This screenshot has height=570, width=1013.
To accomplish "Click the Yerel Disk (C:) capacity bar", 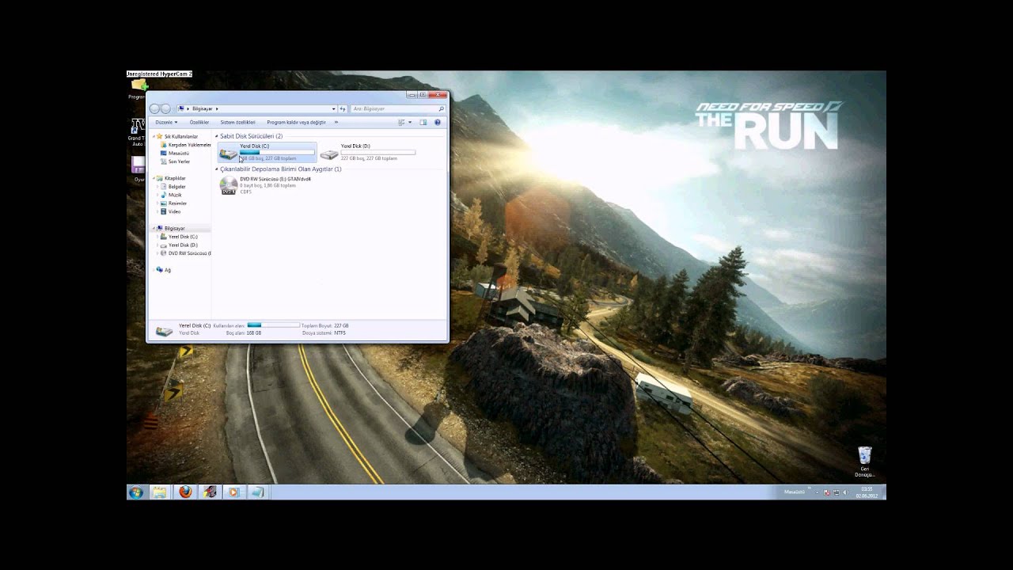I will pyautogui.click(x=276, y=152).
